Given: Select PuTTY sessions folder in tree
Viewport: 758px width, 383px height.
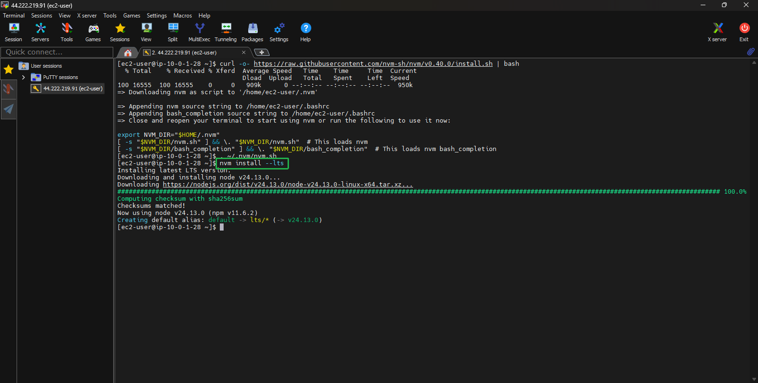Looking at the screenshot, I should (x=54, y=77).
